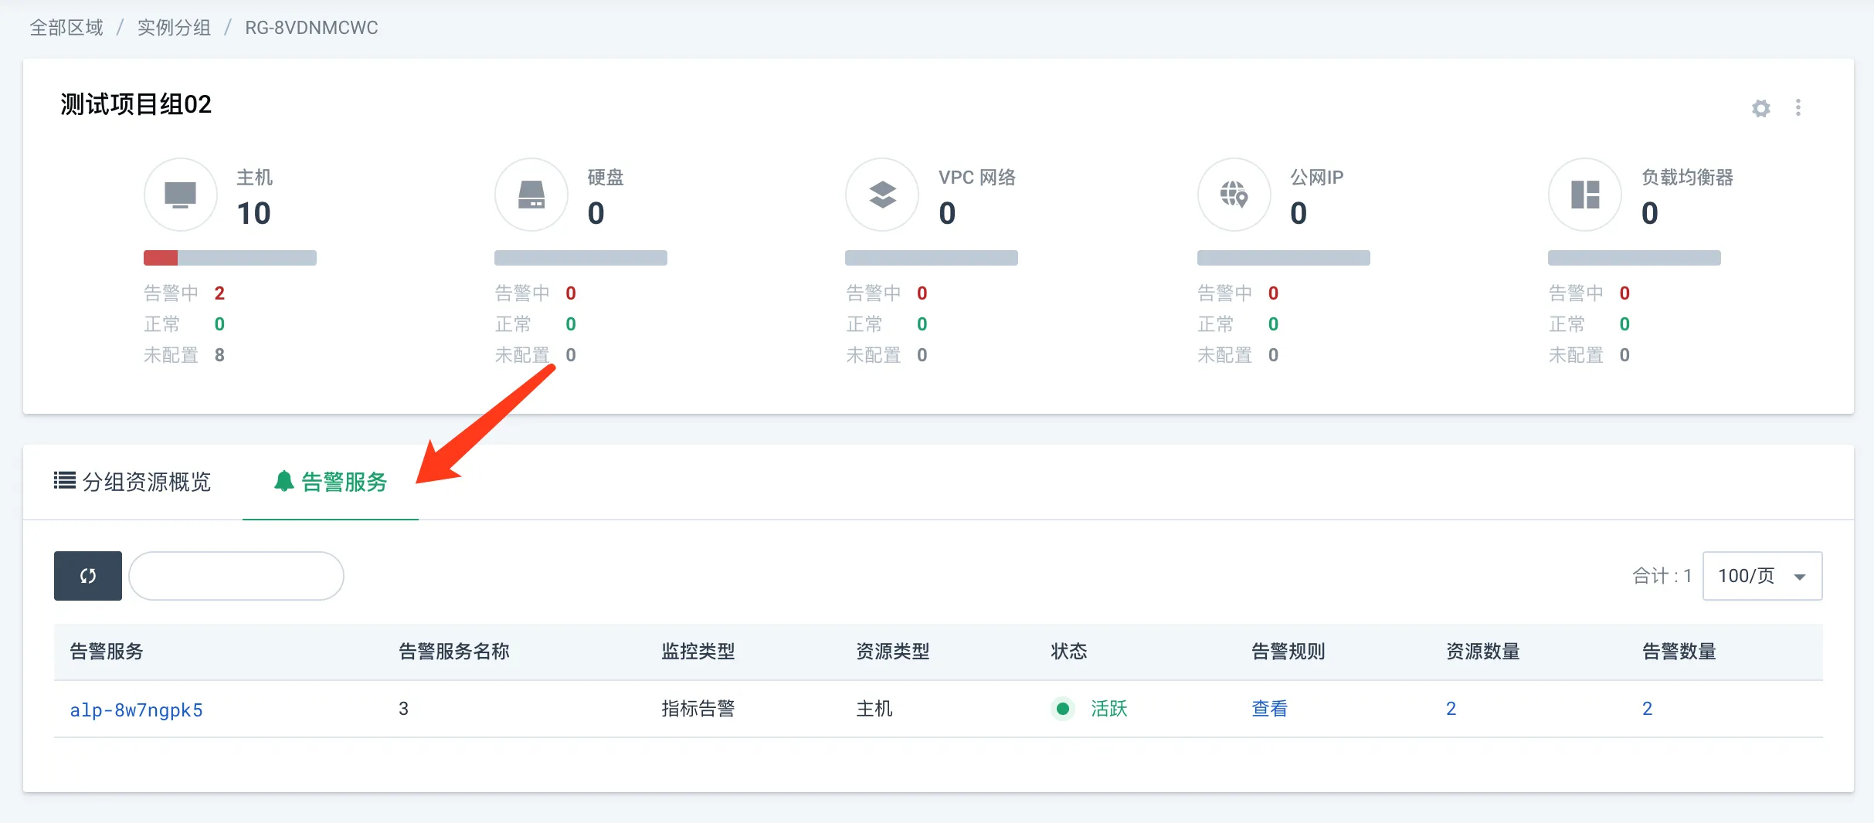Image resolution: width=1874 pixels, height=823 pixels.
Task: Go to 全部区域 in breadcrumb
Action: point(66,28)
